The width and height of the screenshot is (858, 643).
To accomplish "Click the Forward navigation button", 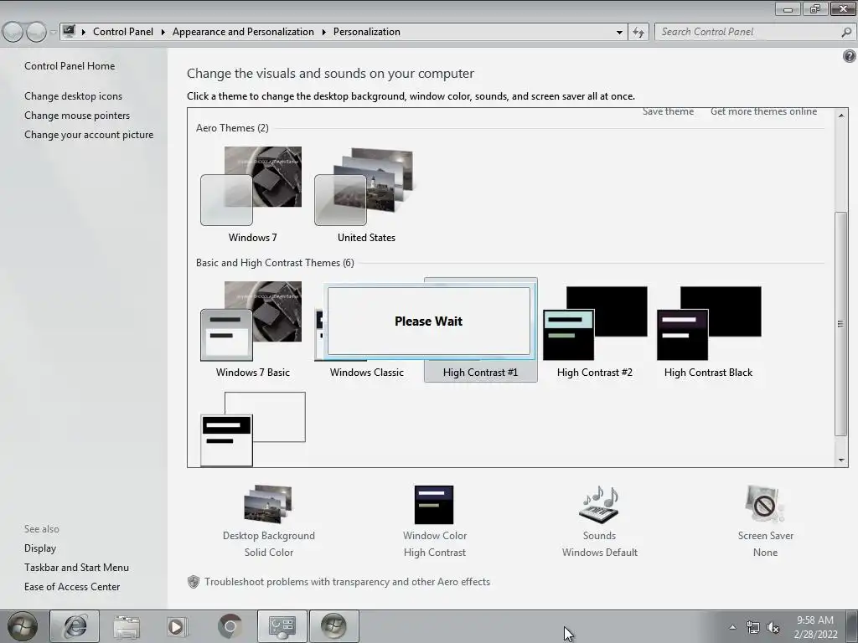I will [x=36, y=33].
